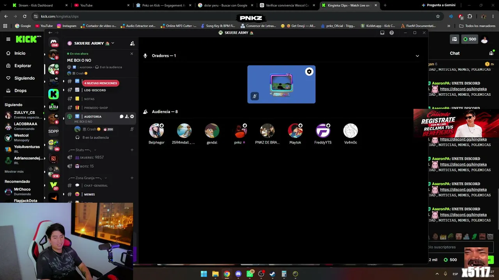Open Chrome apps grid in bookmarks bar

[x=5, y=26]
